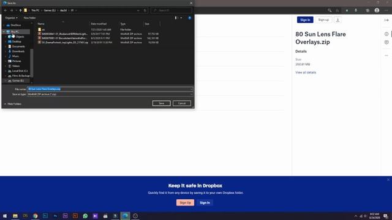392x220 pixels.
Task: Click the browser favorites star icon
Action: [x=337, y=10]
